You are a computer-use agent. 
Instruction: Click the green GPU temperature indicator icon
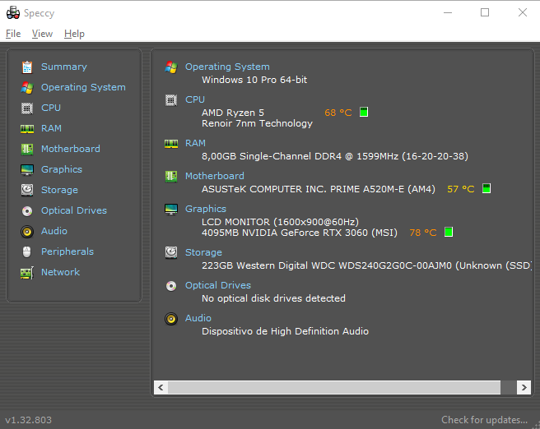point(449,232)
